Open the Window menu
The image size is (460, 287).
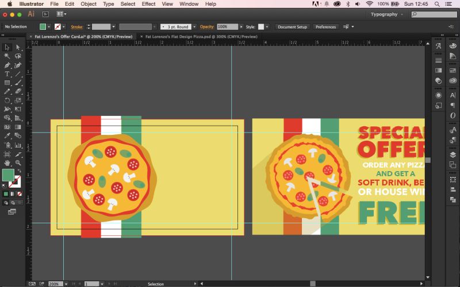click(x=189, y=4)
